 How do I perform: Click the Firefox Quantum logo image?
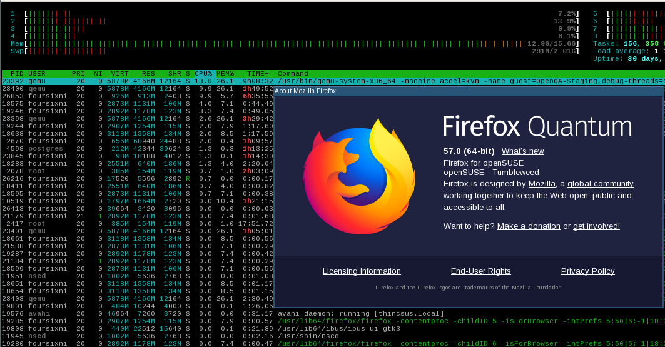pos(359,176)
